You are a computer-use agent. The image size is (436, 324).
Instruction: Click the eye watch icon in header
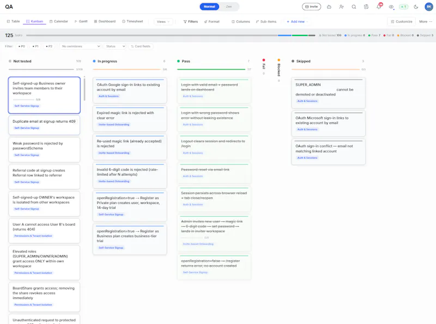[391, 7]
